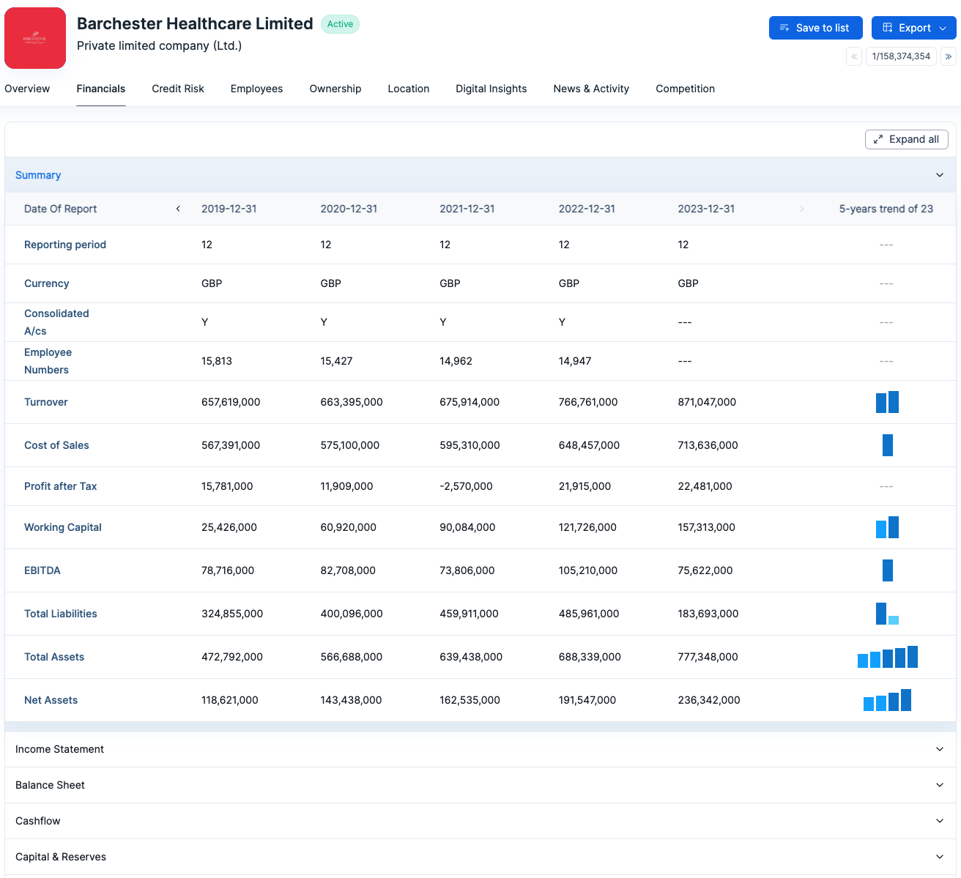This screenshot has width=961, height=878.
Task: Click the Net Assets trend chart
Action: click(888, 700)
